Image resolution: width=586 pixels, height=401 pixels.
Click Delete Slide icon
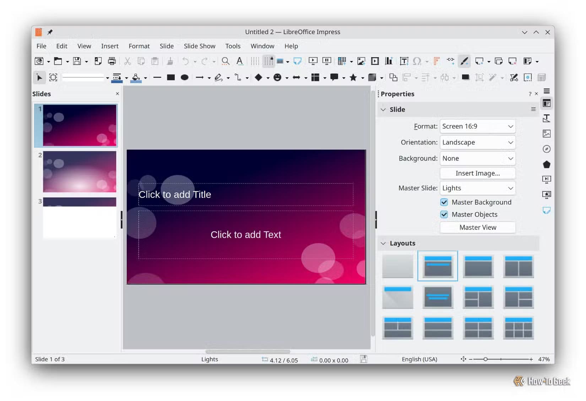click(512, 61)
